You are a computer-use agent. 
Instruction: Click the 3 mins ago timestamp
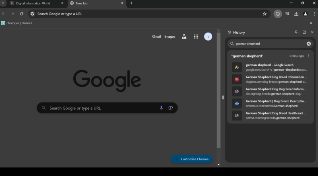pos(296,56)
